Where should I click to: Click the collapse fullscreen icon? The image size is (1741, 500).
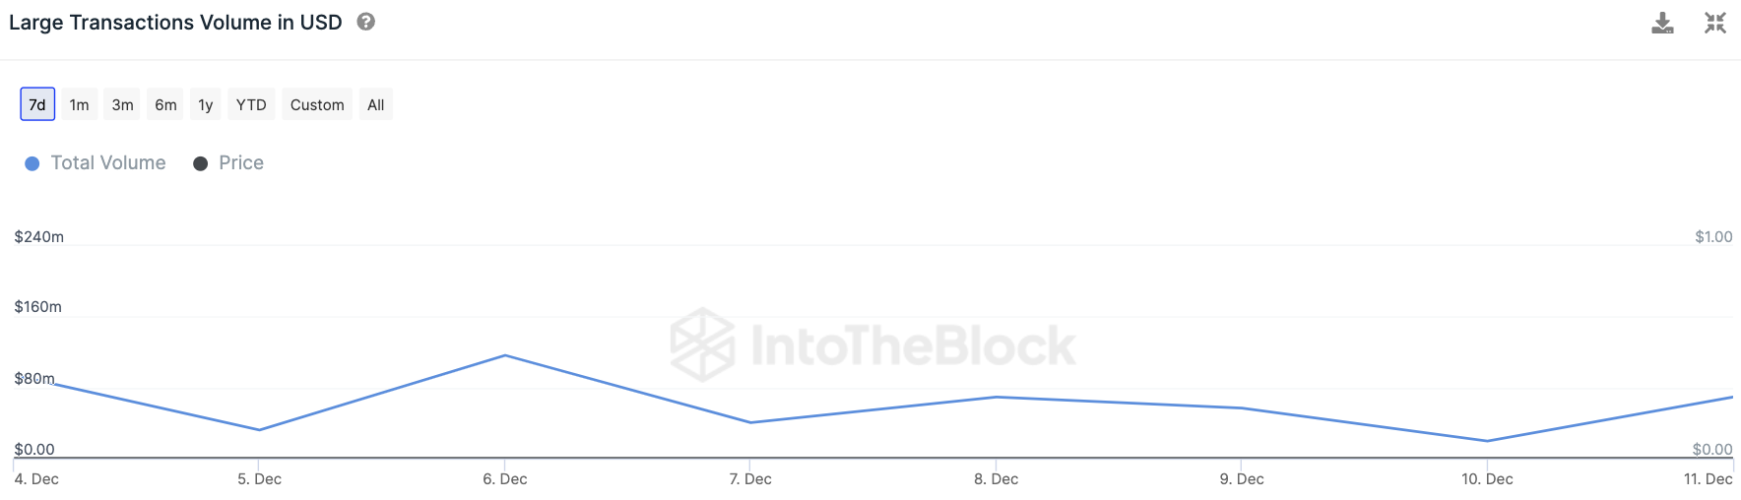1715,23
